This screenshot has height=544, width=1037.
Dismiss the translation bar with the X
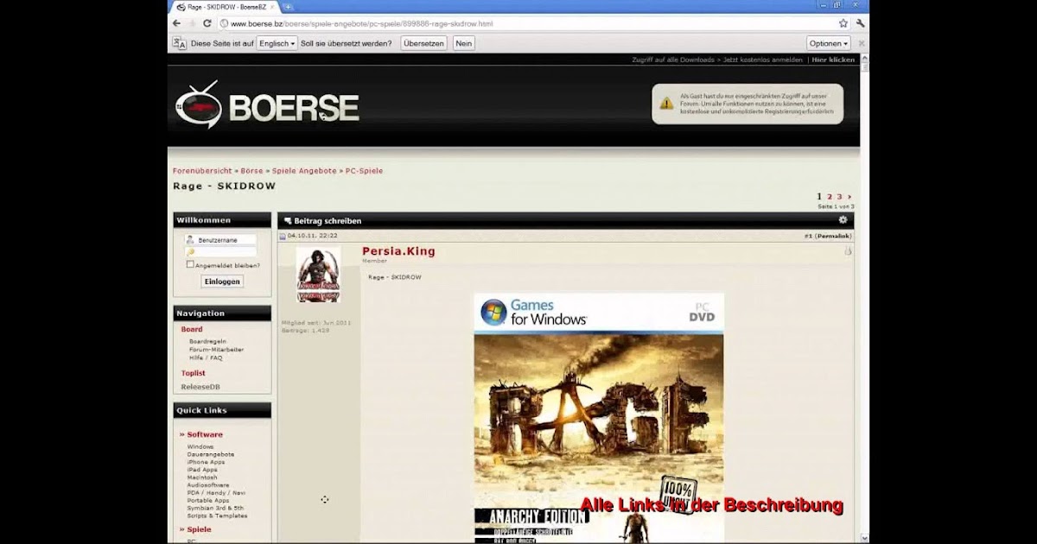click(862, 43)
